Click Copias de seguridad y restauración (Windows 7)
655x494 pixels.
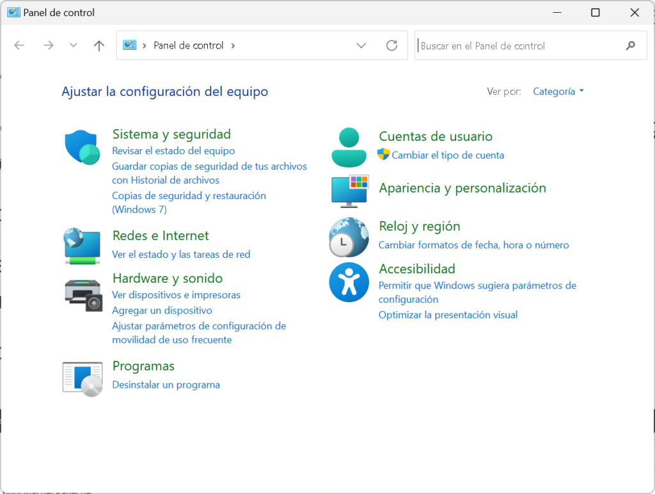click(x=189, y=202)
